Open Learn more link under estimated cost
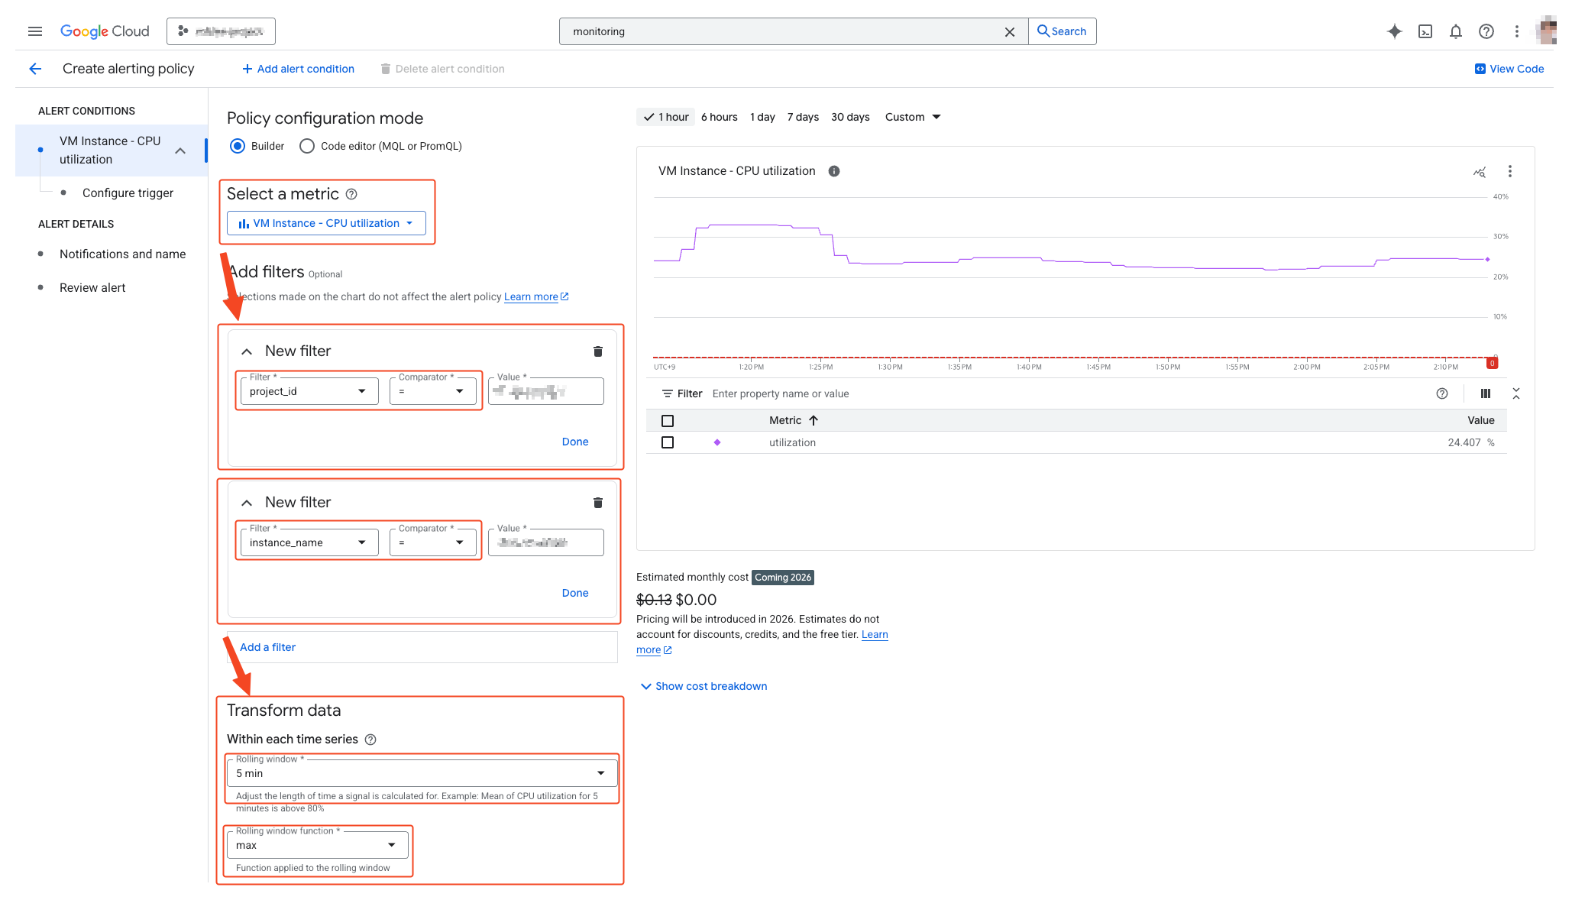 pos(875,634)
